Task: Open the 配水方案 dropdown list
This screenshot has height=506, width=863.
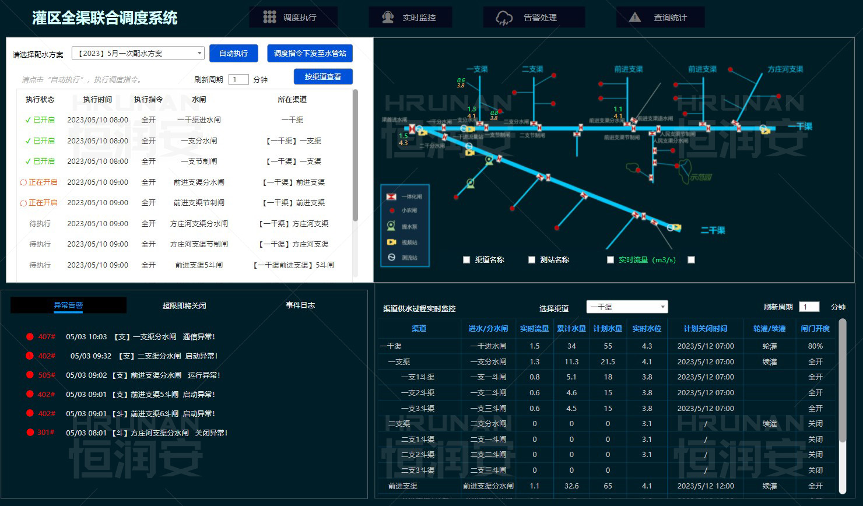Action: pos(138,54)
